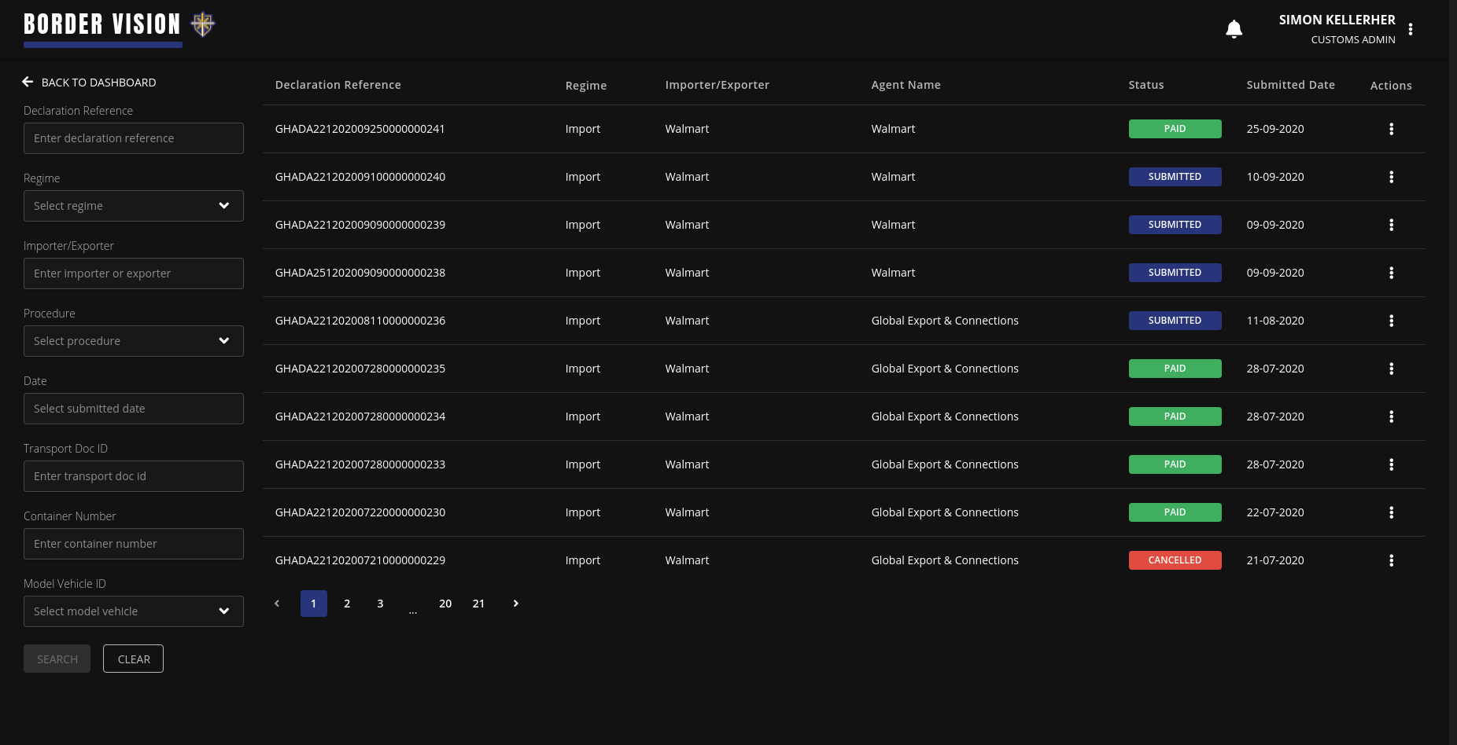Click Submitted badge for declaration ending 0240
The image size is (1457, 745).
1175,177
